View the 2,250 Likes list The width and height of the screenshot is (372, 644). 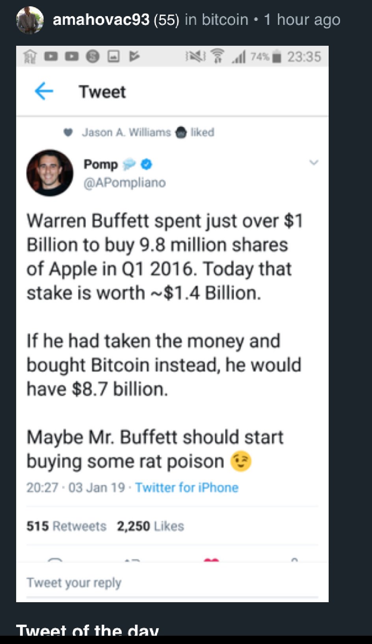point(150,526)
